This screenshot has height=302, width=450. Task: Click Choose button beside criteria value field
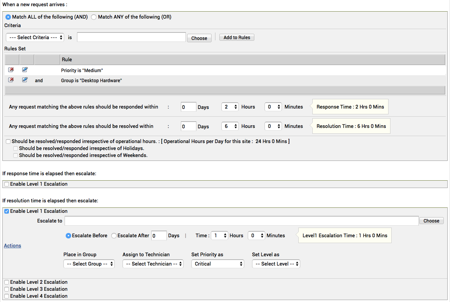(x=199, y=38)
